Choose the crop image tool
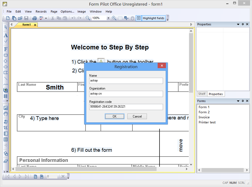Screen dimensions: 252x187 point(6,128)
